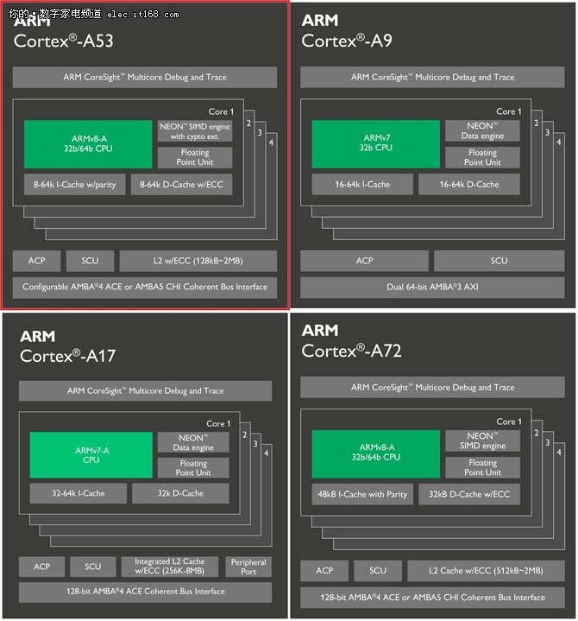Click the ACP block in Cortex-A53 diagram
This screenshot has width=578, height=621.
click(x=37, y=261)
